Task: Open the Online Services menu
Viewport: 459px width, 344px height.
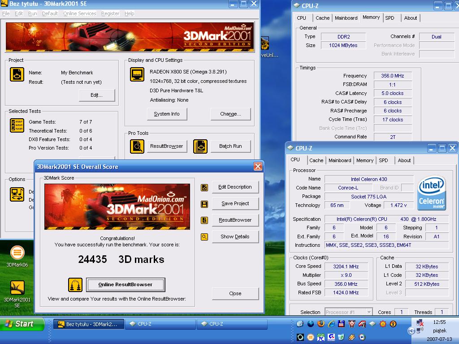Action: point(80,13)
